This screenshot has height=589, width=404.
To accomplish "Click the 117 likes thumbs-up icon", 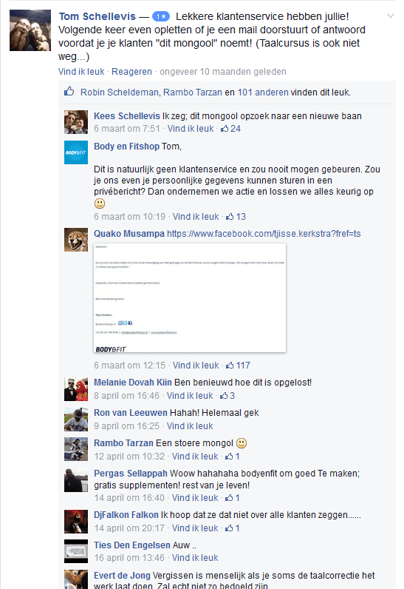I will click(x=230, y=366).
